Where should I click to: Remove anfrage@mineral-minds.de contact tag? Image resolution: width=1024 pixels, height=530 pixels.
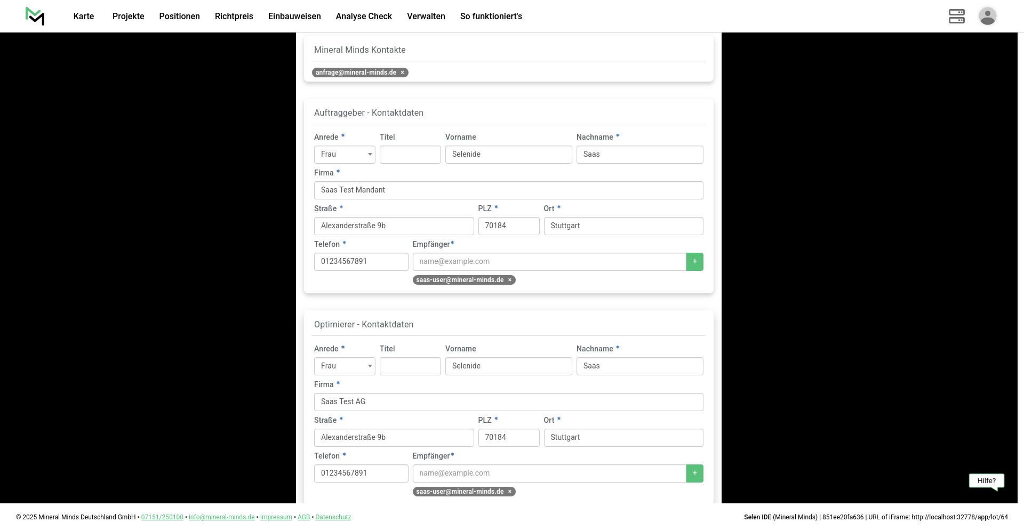(403, 73)
